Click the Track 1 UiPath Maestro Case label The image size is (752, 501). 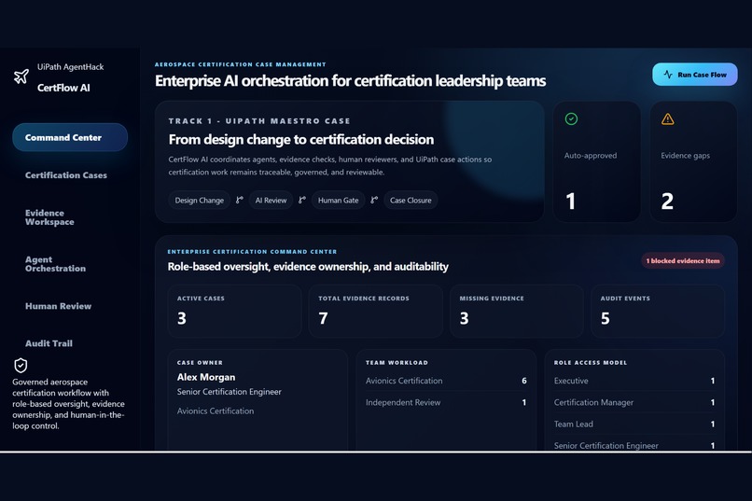(x=259, y=120)
